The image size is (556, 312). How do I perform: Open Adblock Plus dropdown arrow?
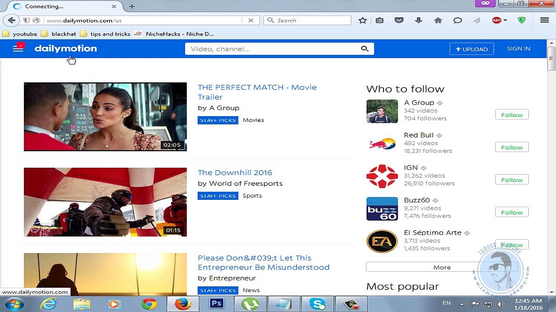pos(505,20)
